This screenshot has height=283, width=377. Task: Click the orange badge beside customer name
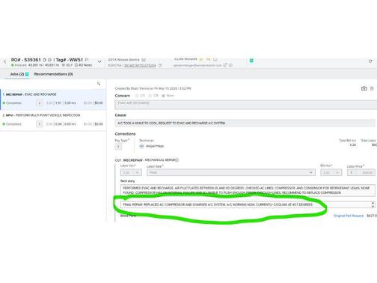(x=209, y=59)
